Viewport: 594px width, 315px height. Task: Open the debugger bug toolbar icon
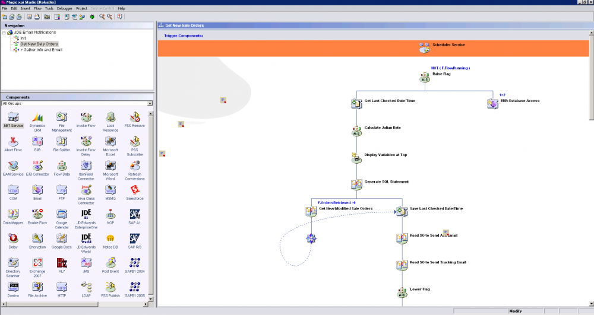(92, 17)
